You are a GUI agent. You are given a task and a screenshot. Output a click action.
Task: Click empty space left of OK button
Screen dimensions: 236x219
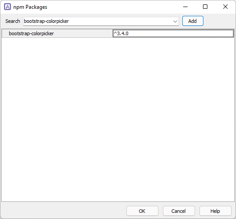pyautogui.click(x=63, y=211)
